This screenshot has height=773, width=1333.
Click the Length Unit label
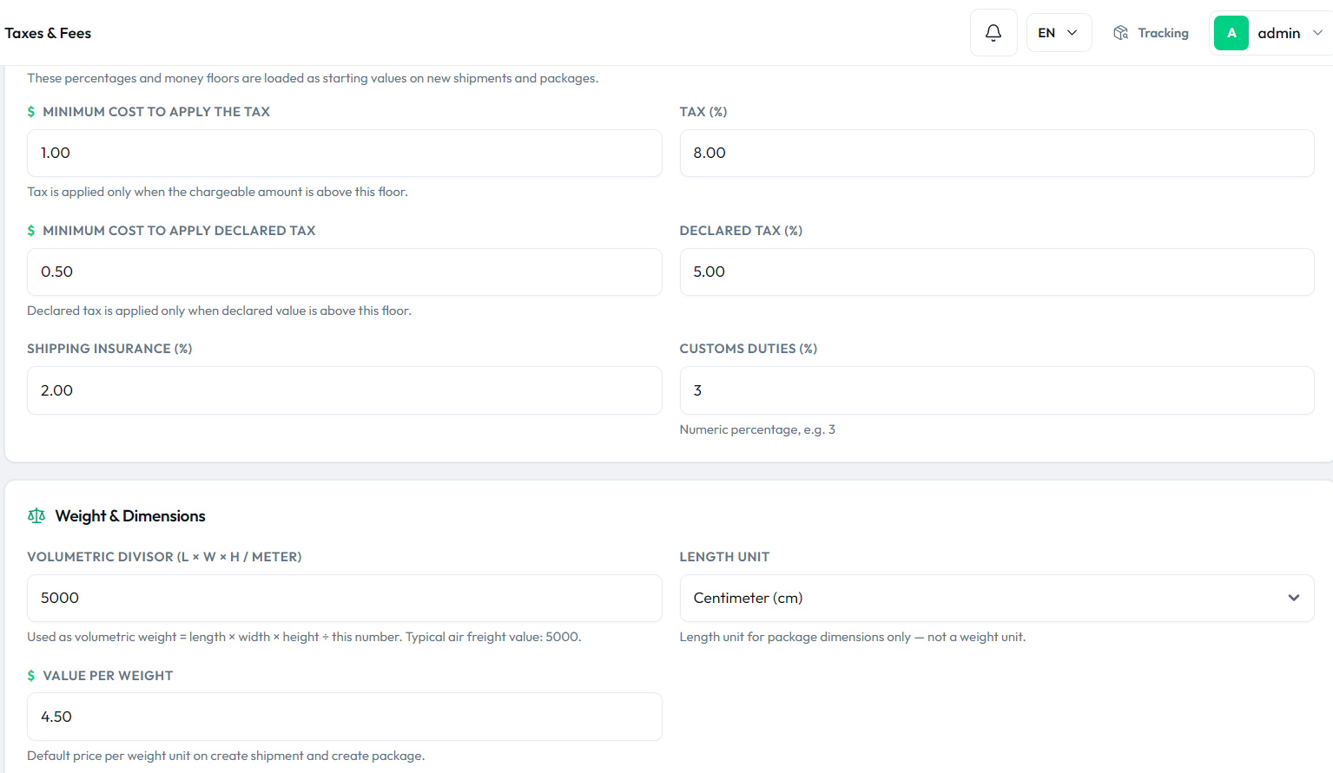coord(724,557)
